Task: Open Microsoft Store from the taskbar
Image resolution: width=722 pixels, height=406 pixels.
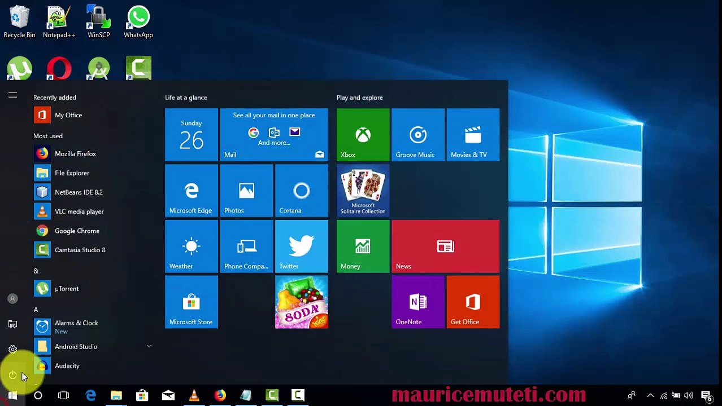Action: coord(142,396)
